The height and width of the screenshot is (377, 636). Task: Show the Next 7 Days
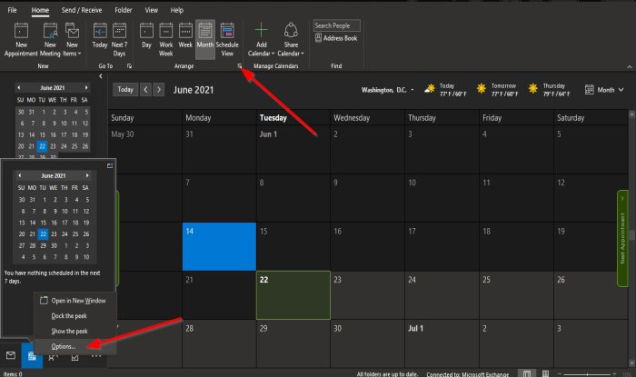[119, 39]
